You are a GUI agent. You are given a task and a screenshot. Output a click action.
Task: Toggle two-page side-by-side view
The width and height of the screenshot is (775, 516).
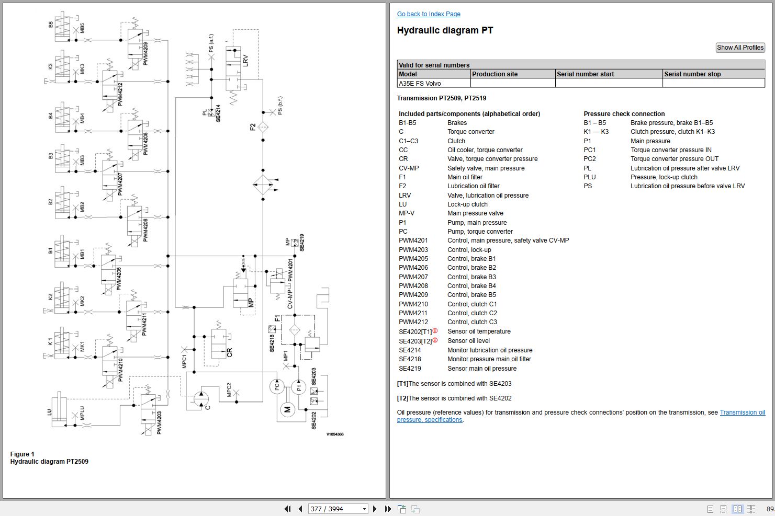[x=737, y=509]
